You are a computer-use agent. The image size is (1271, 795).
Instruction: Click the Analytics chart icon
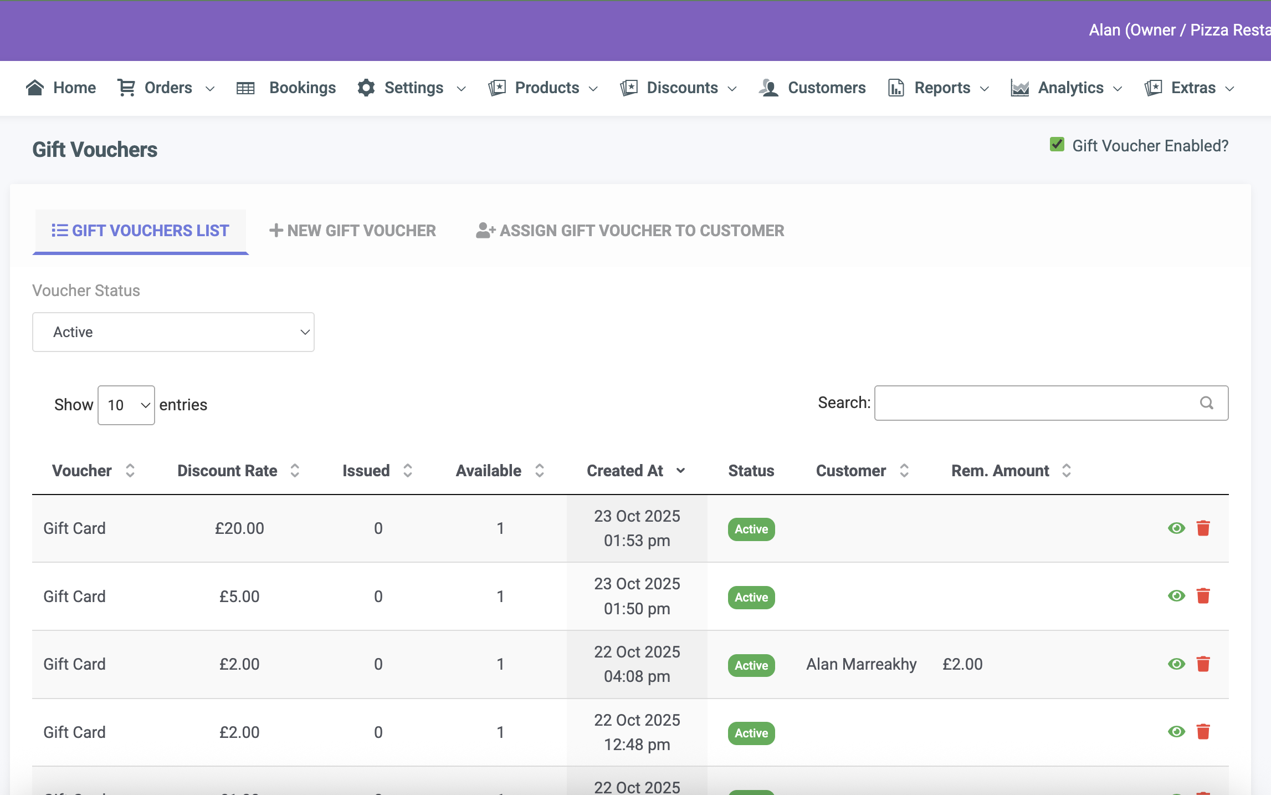pos(1019,88)
